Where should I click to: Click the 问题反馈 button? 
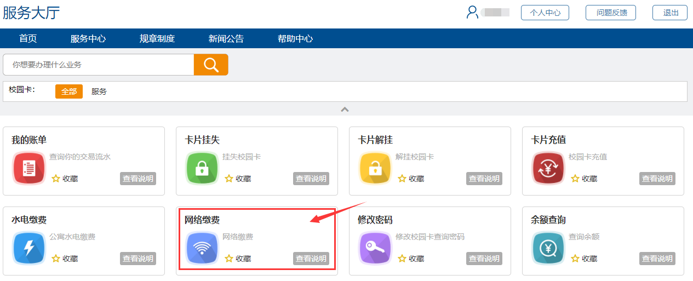[611, 13]
